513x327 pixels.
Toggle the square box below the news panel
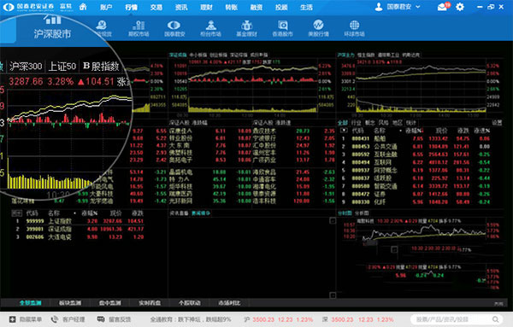[333, 295]
